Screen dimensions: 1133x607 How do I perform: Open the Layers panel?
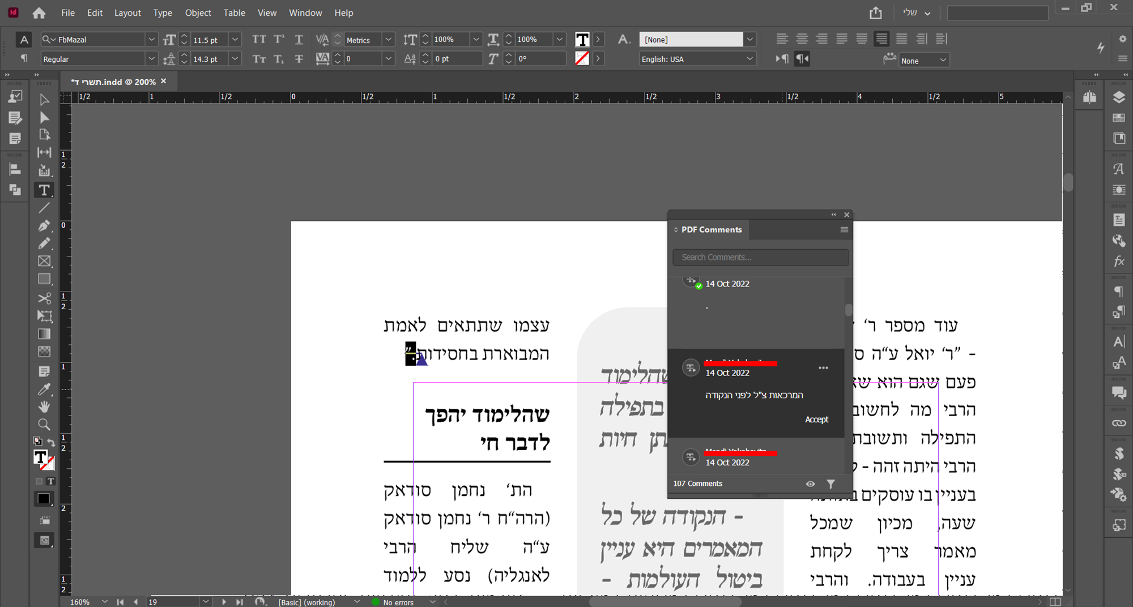point(1119,97)
